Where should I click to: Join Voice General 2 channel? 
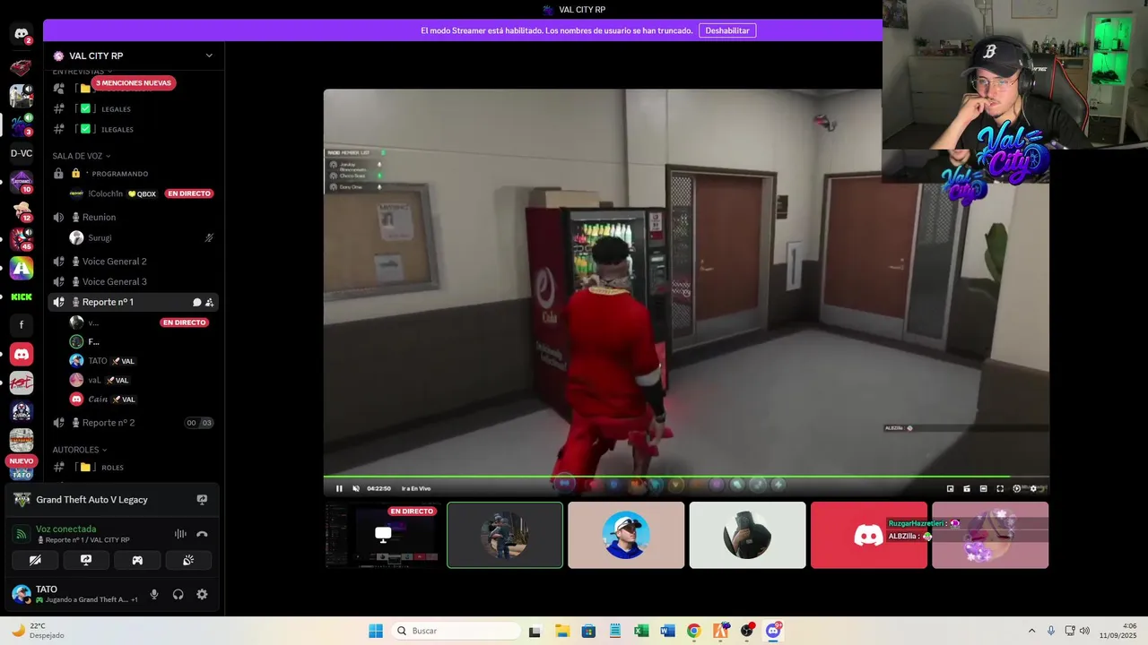pyautogui.click(x=133, y=261)
